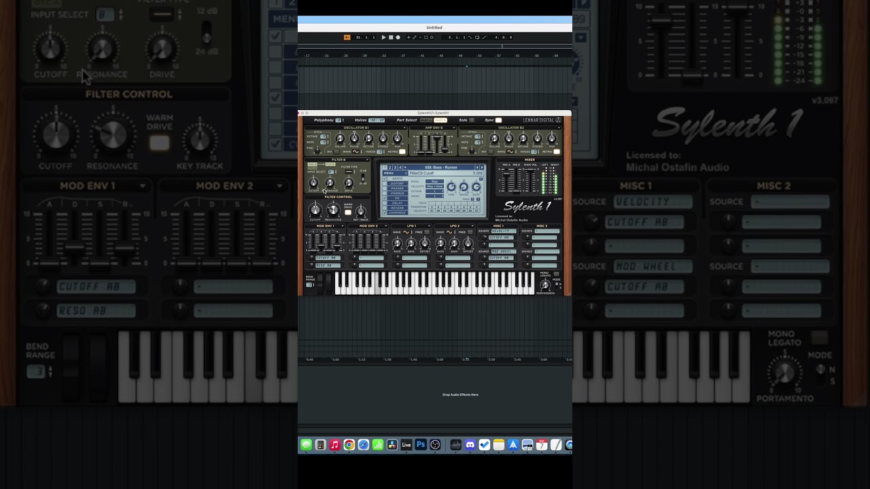Open Music app from the Dock

[x=334, y=445]
